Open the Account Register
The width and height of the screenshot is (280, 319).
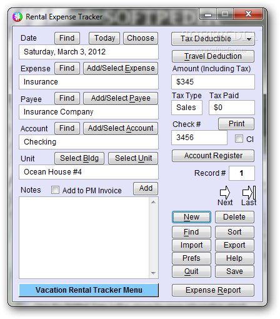tap(213, 156)
